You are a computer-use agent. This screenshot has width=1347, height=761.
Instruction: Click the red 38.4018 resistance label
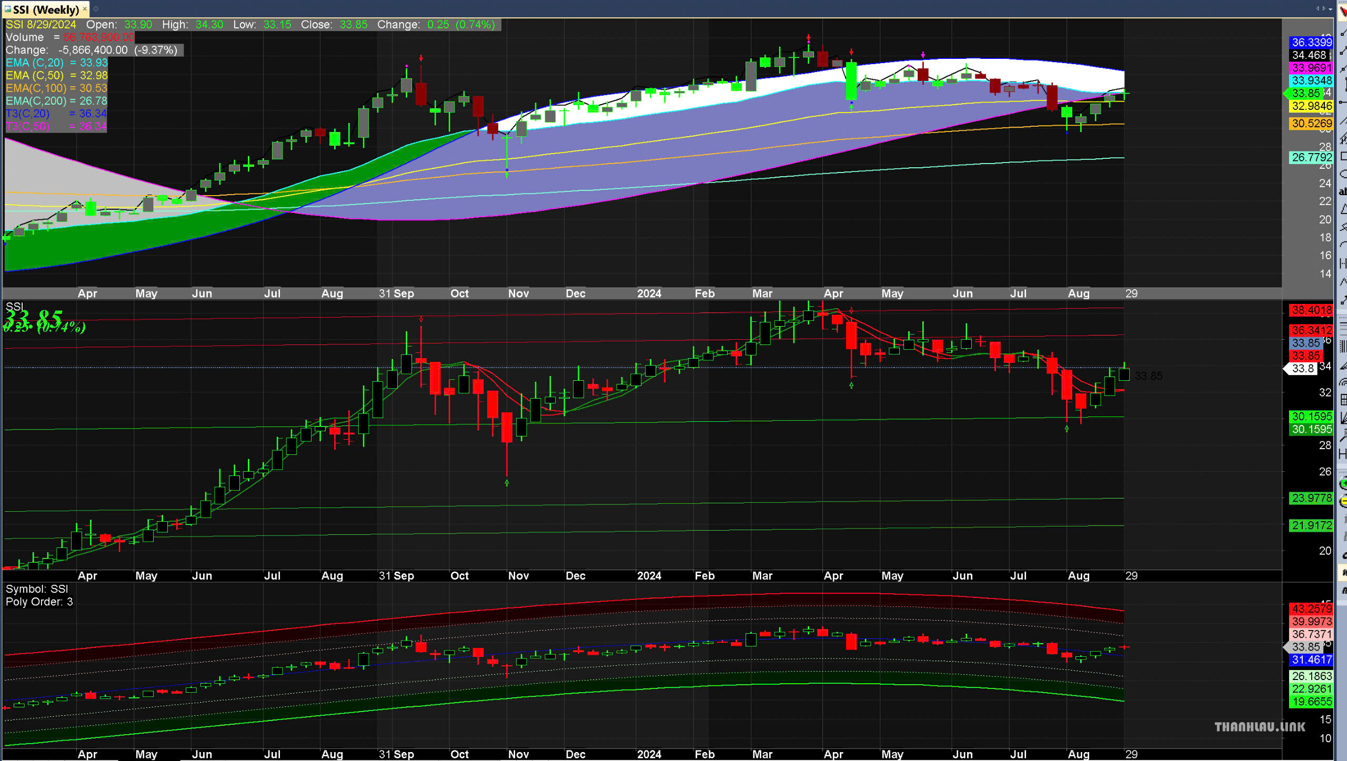coord(1312,310)
